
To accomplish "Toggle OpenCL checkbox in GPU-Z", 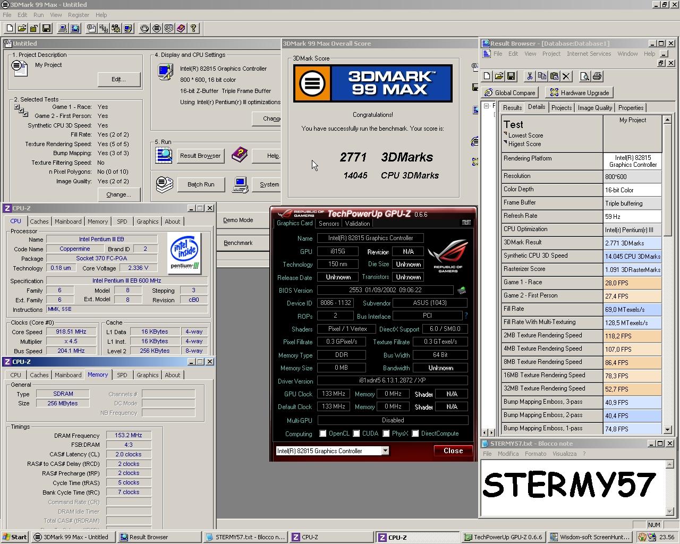I will (x=322, y=433).
